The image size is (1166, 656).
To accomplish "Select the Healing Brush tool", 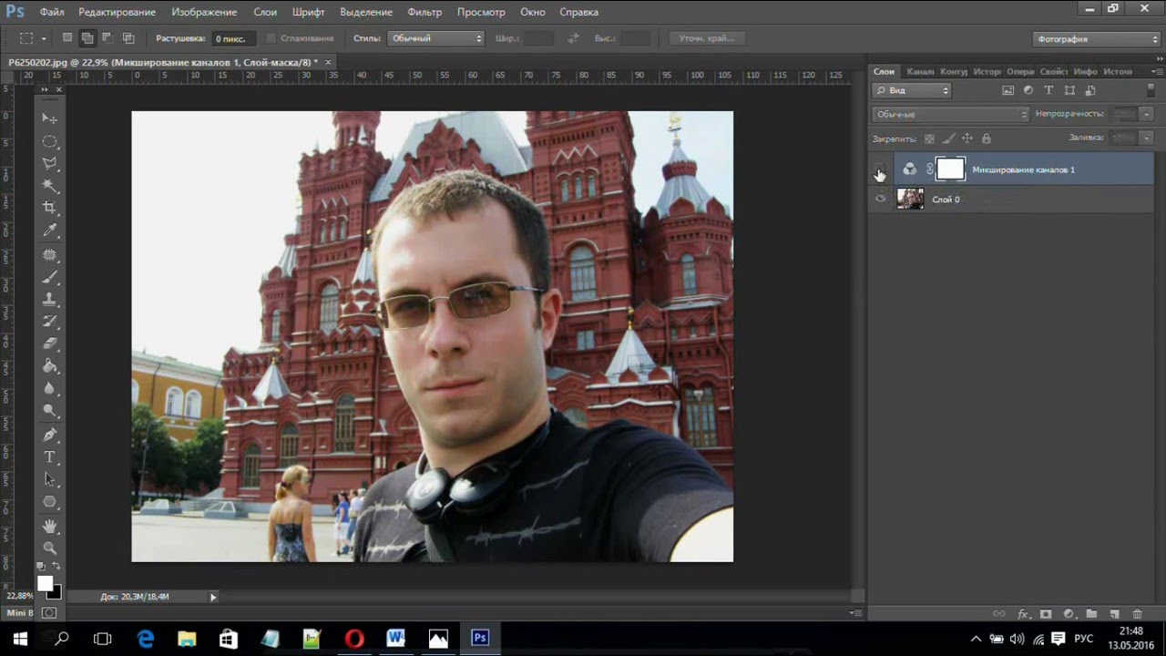I will [50, 254].
